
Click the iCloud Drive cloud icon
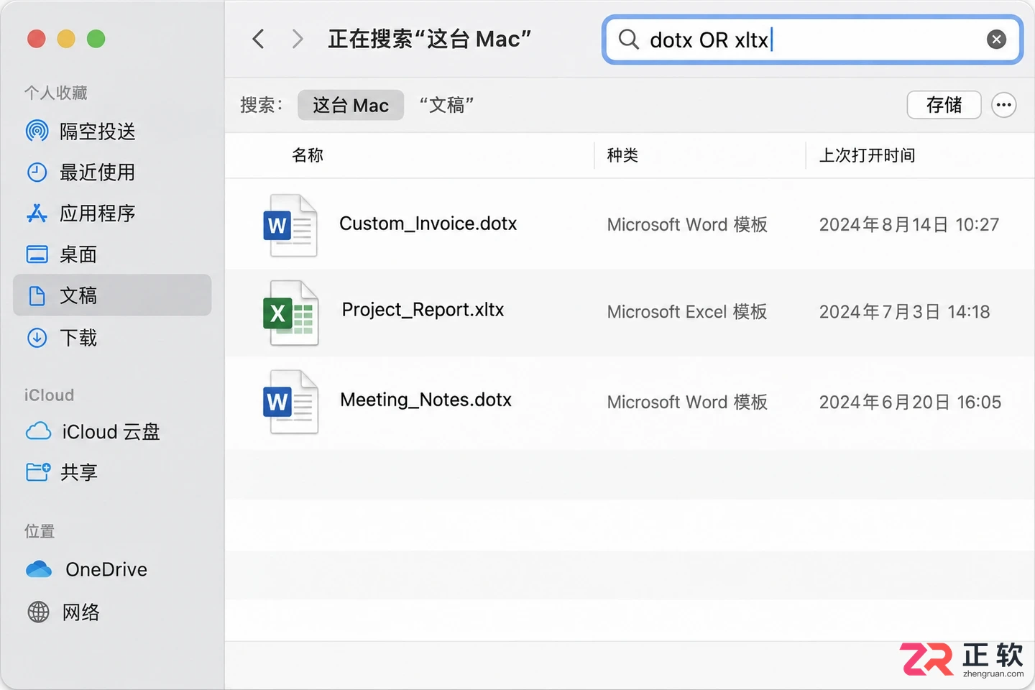click(x=38, y=431)
